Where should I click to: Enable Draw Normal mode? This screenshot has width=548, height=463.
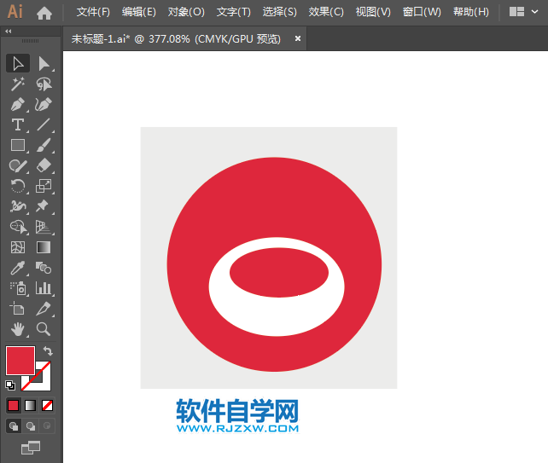pyautogui.click(x=14, y=426)
